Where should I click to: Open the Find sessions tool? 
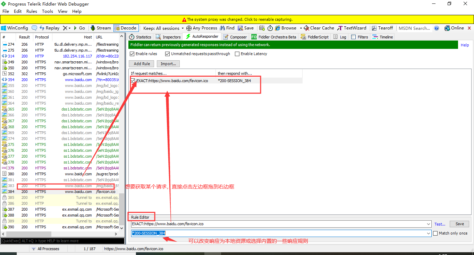click(x=227, y=28)
